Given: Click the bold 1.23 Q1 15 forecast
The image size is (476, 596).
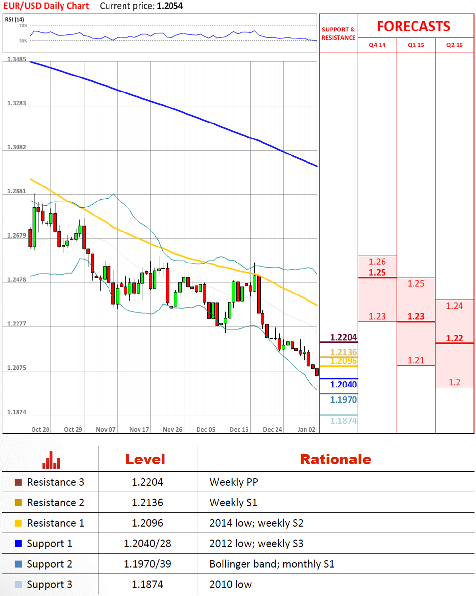Looking at the screenshot, I should (416, 316).
